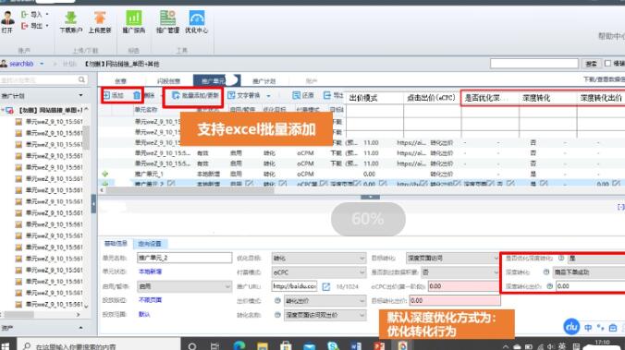Click the 文字替换 text replace icon
Viewport: 625px width, 350px height.
point(231,95)
